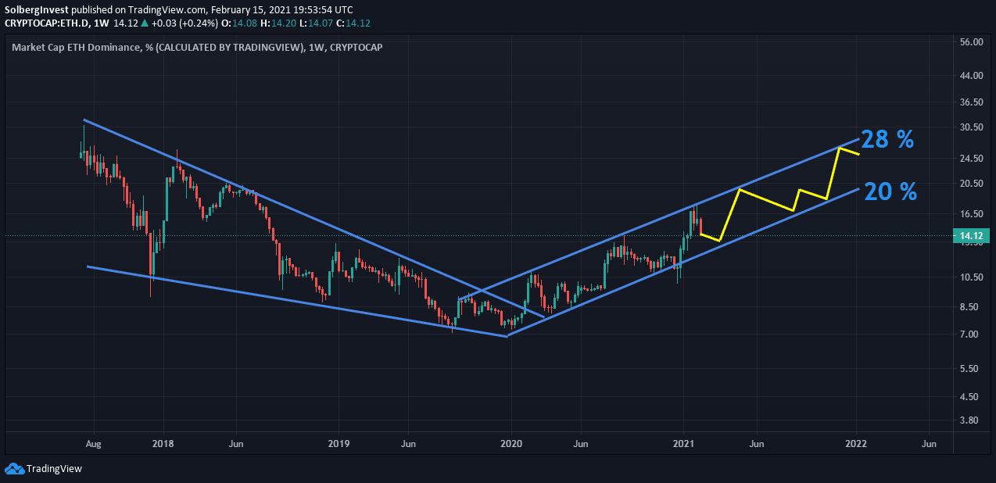
Task: Click the L:14.07 low value in header
Action: [x=317, y=23]
